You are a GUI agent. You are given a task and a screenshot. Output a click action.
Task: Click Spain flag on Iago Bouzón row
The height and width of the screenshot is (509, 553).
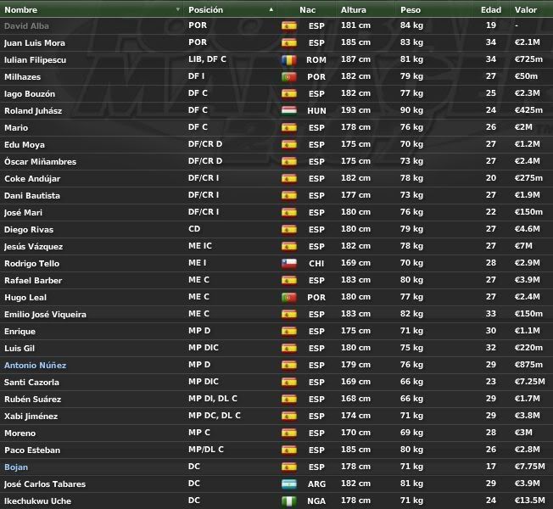289,94
